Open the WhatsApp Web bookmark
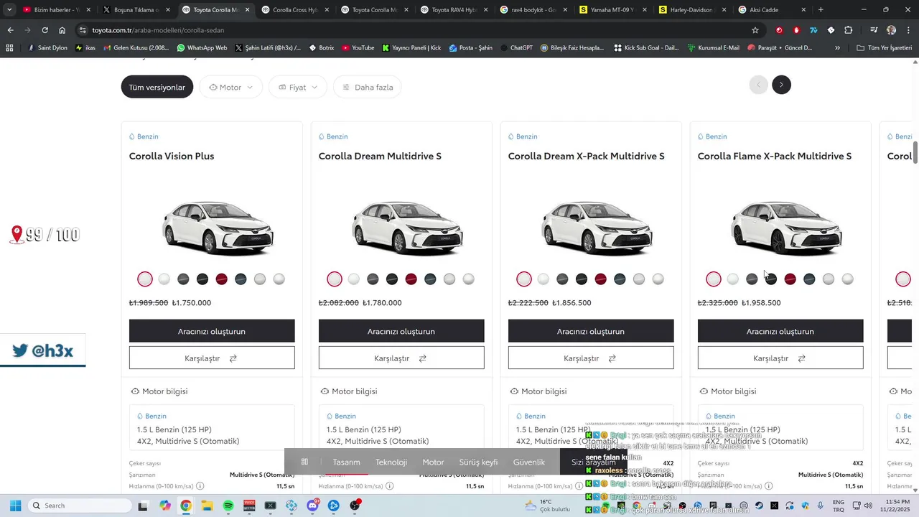Screen dimensions: 919x517 202,47
